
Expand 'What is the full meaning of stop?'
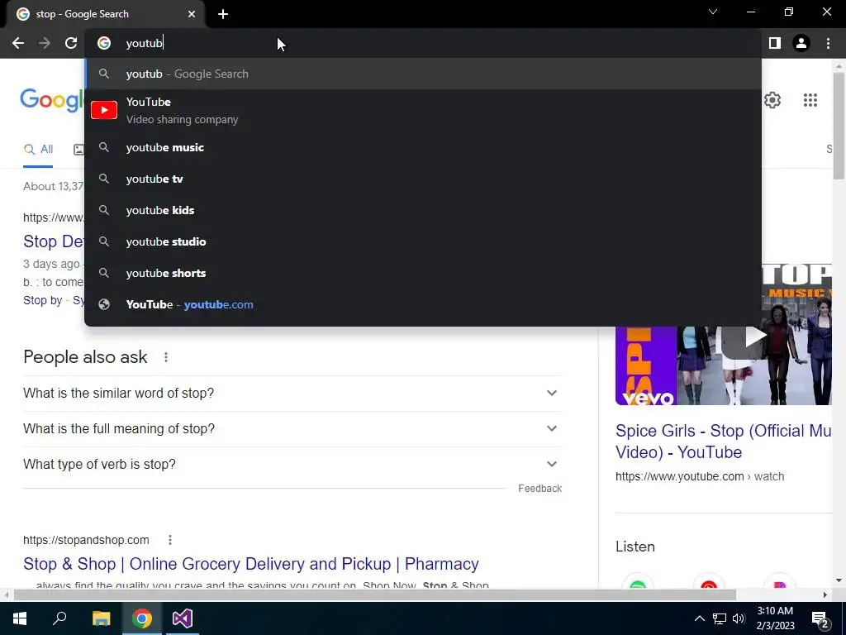pos(292,429)
